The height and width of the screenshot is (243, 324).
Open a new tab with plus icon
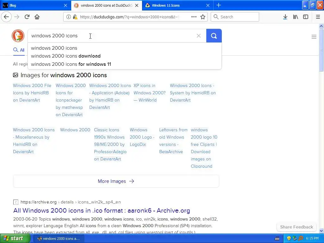(219, 5)
